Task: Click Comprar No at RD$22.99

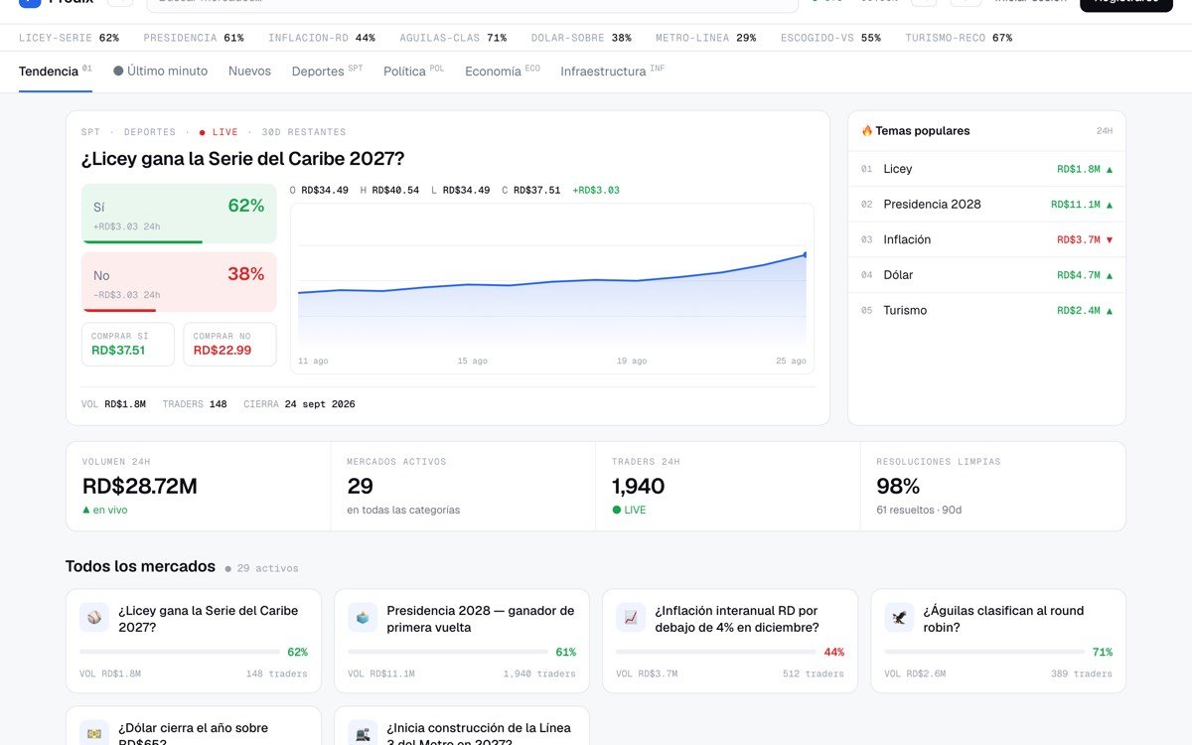Action: pos(229,344)
